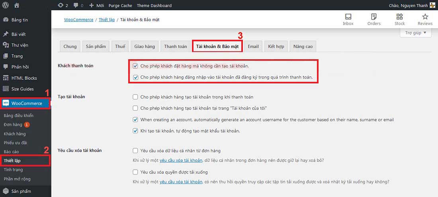Viewport: 438px width, 197px height.
Task: Switch to the Sản phẩm settings tab
Action: [96, 46]
